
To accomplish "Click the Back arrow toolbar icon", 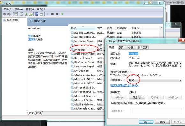I will pos(4,14).
